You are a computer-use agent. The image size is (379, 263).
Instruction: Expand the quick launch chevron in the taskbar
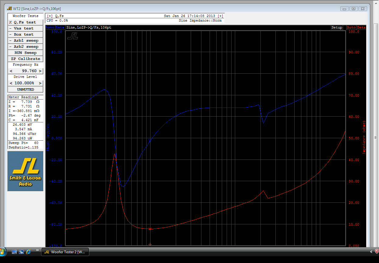tap(37, 250)
